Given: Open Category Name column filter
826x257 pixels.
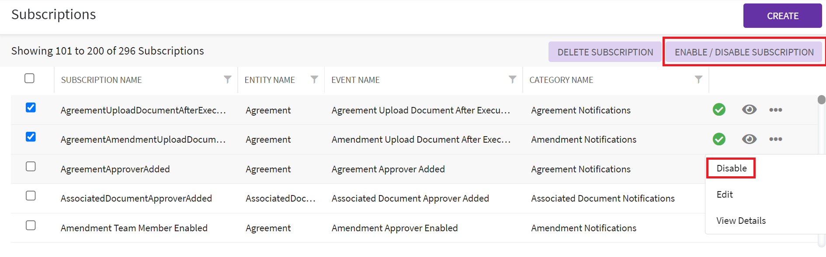Looking at the screenshot, I should (x=698, y=79).
